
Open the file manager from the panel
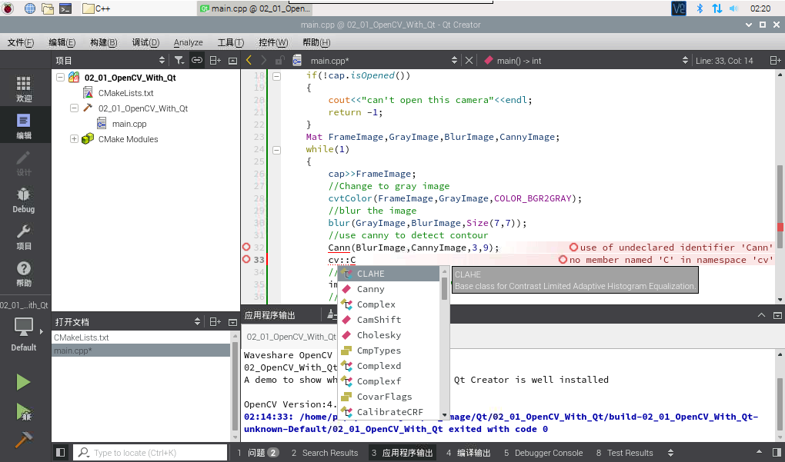[48, 8]
